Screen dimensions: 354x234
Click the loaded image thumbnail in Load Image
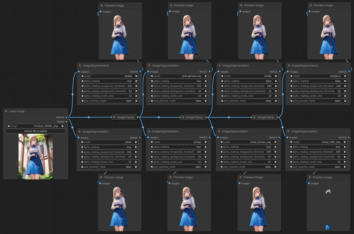[x=36, y=157]
